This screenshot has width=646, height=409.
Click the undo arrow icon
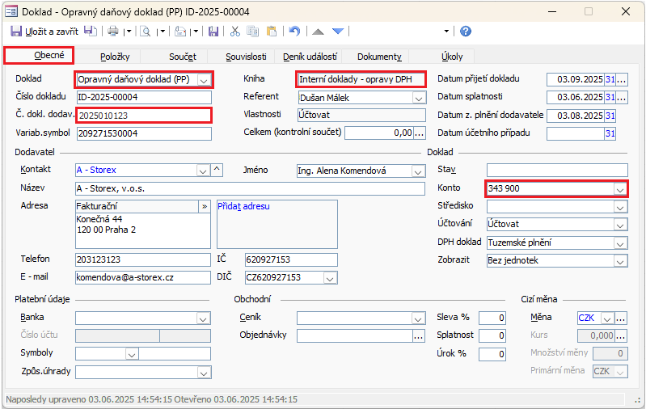click(294, 32)
